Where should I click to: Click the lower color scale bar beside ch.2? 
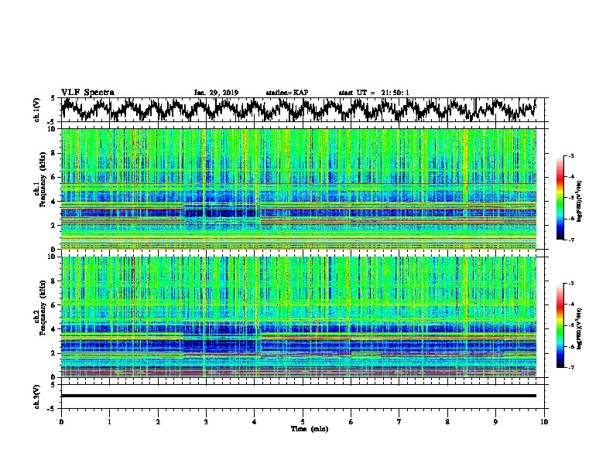(560, 325)
